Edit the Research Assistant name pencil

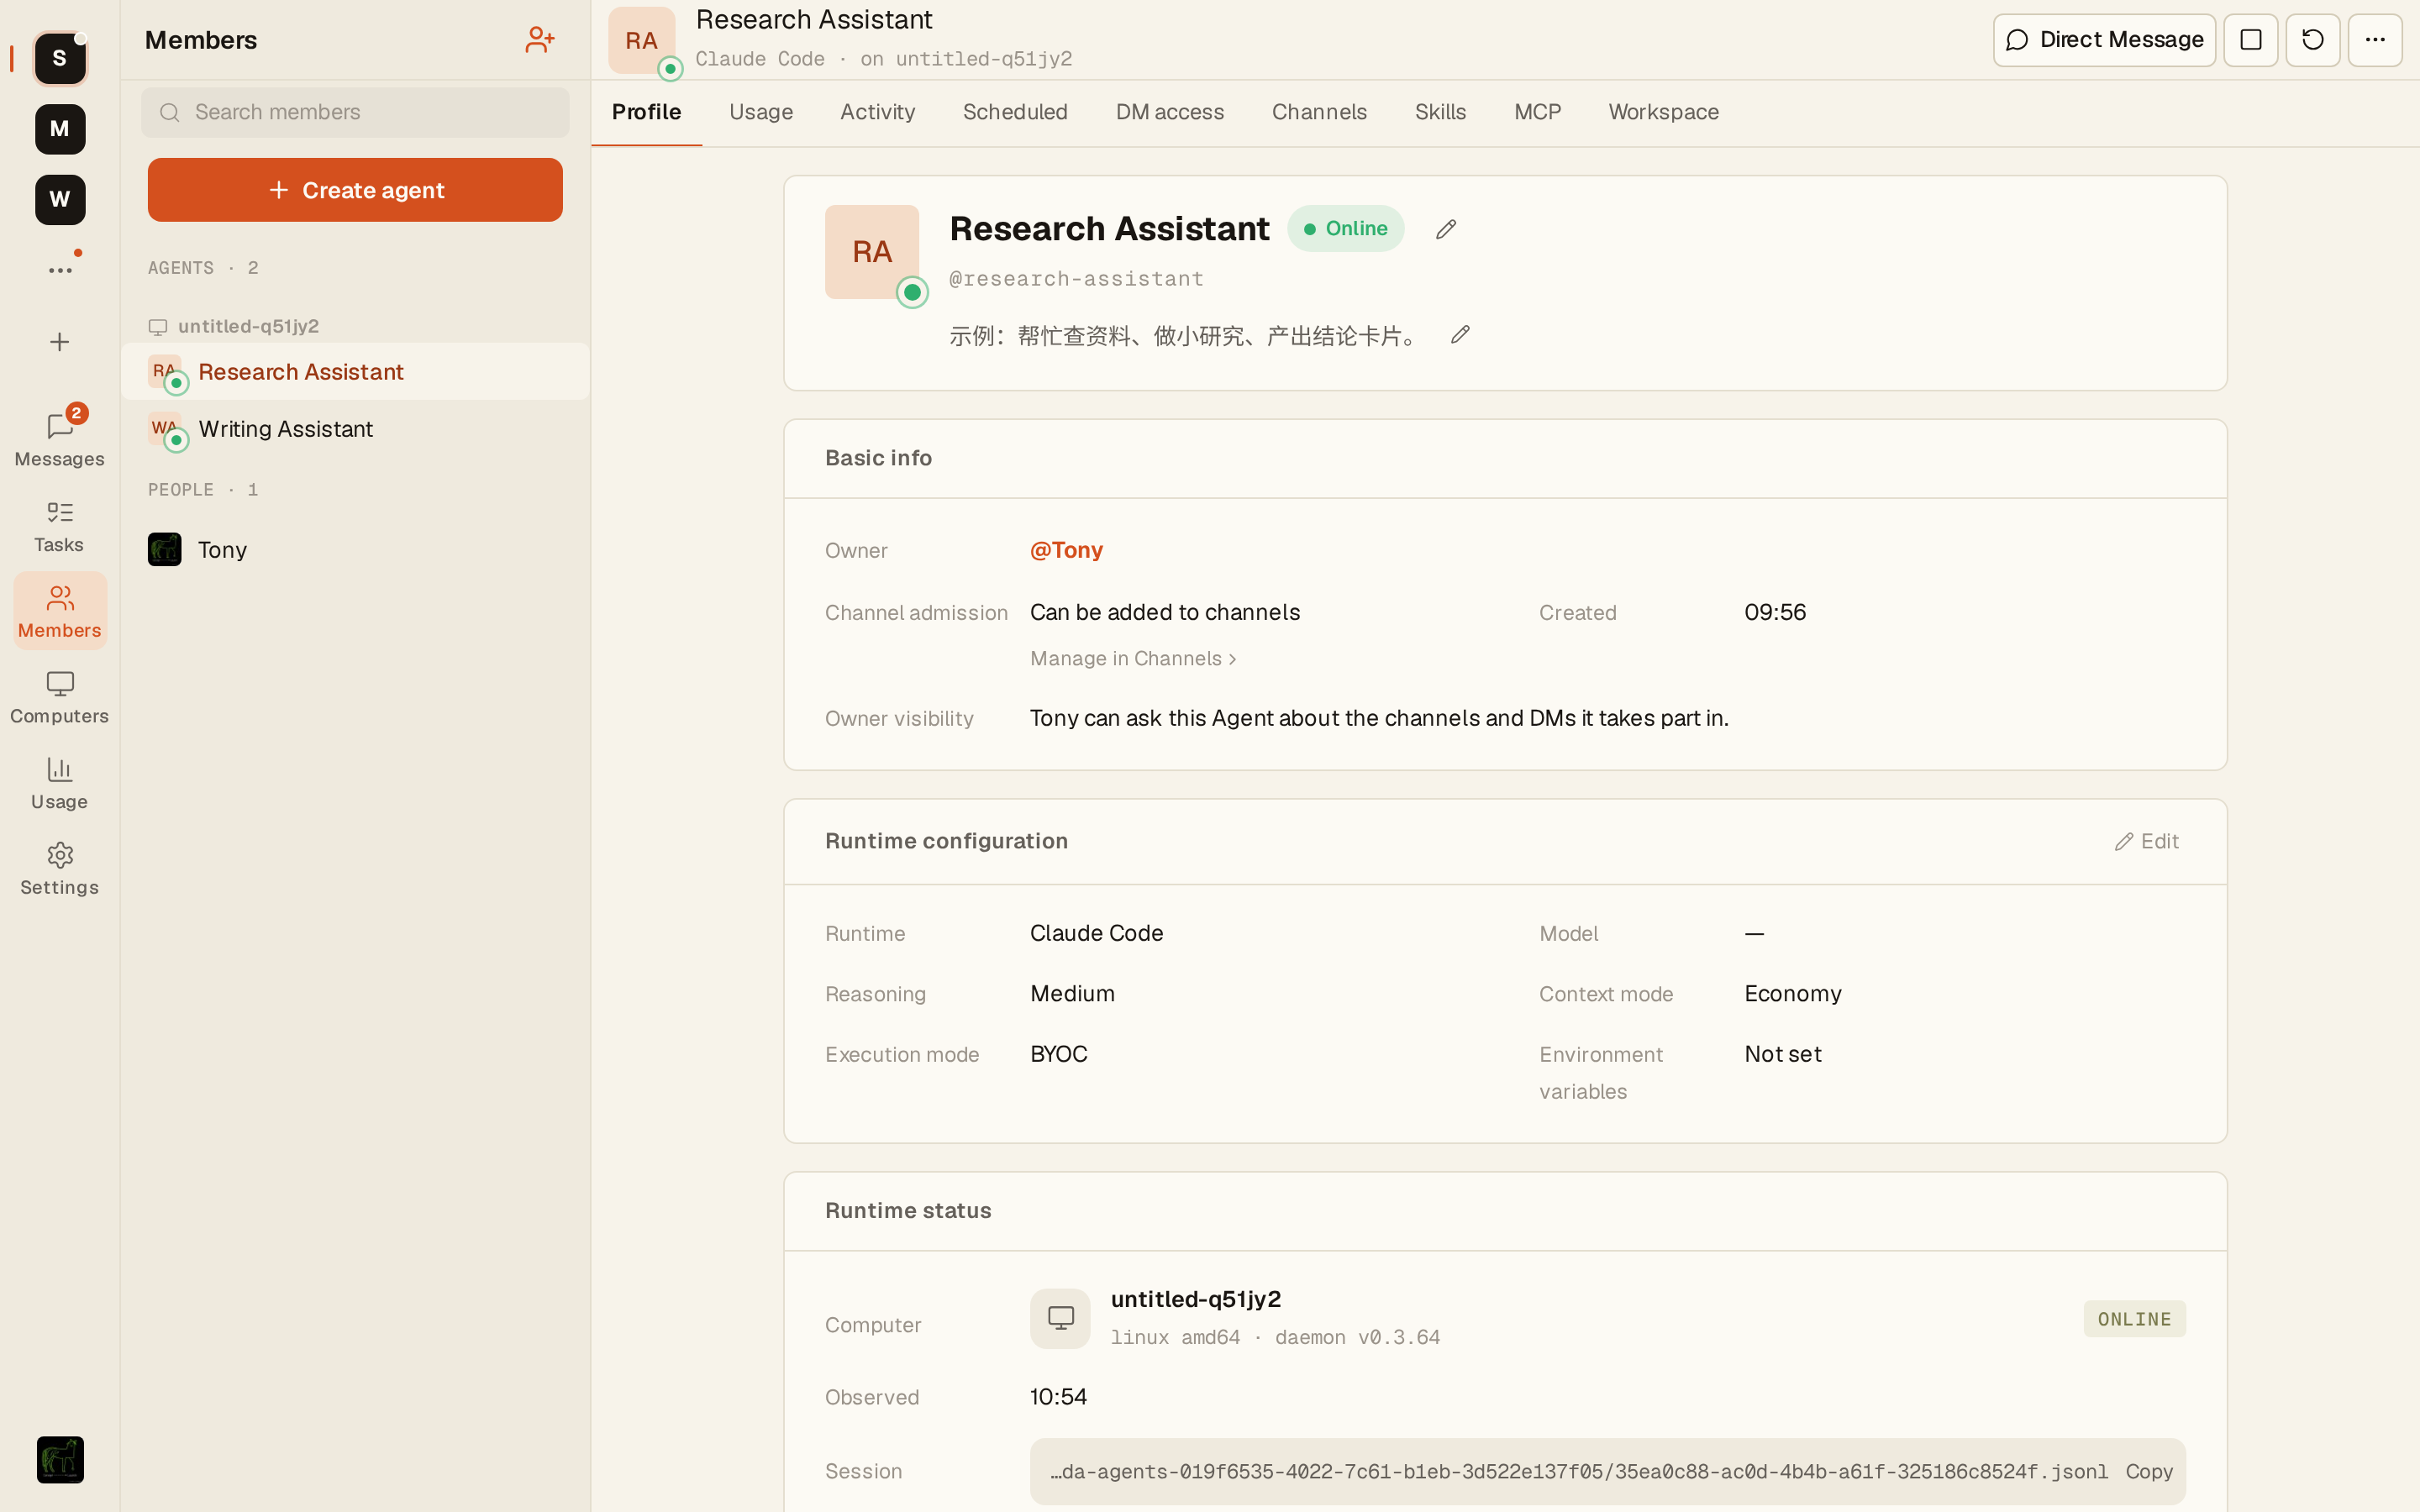(1446, 229)
